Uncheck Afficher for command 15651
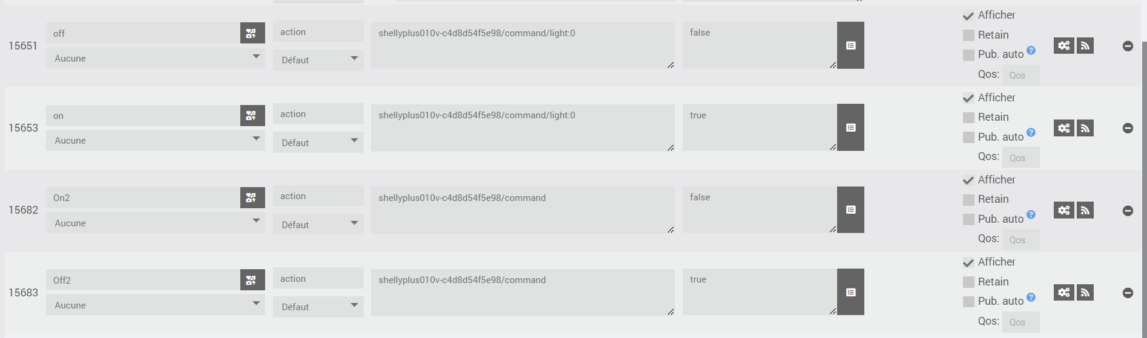The image size is (1147, 338). click(968, 16)
